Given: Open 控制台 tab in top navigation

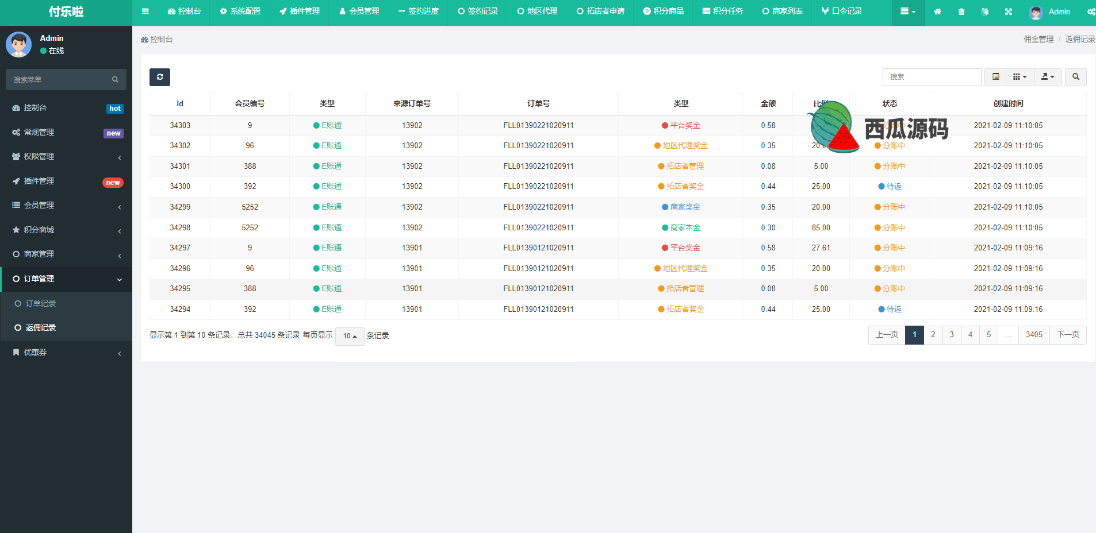Looking at the screenshot, I should [184, 12].
